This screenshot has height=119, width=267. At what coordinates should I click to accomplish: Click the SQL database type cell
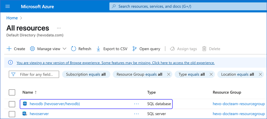(x=159, y=104)
